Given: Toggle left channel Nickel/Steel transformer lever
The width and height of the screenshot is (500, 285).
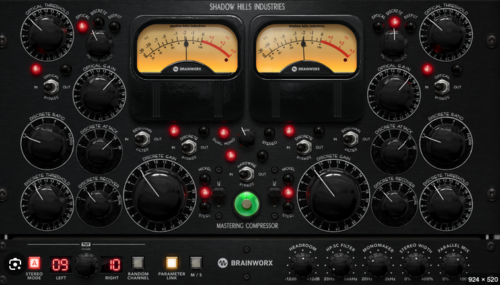Looking at the screenshot, I should coord(219,193).
